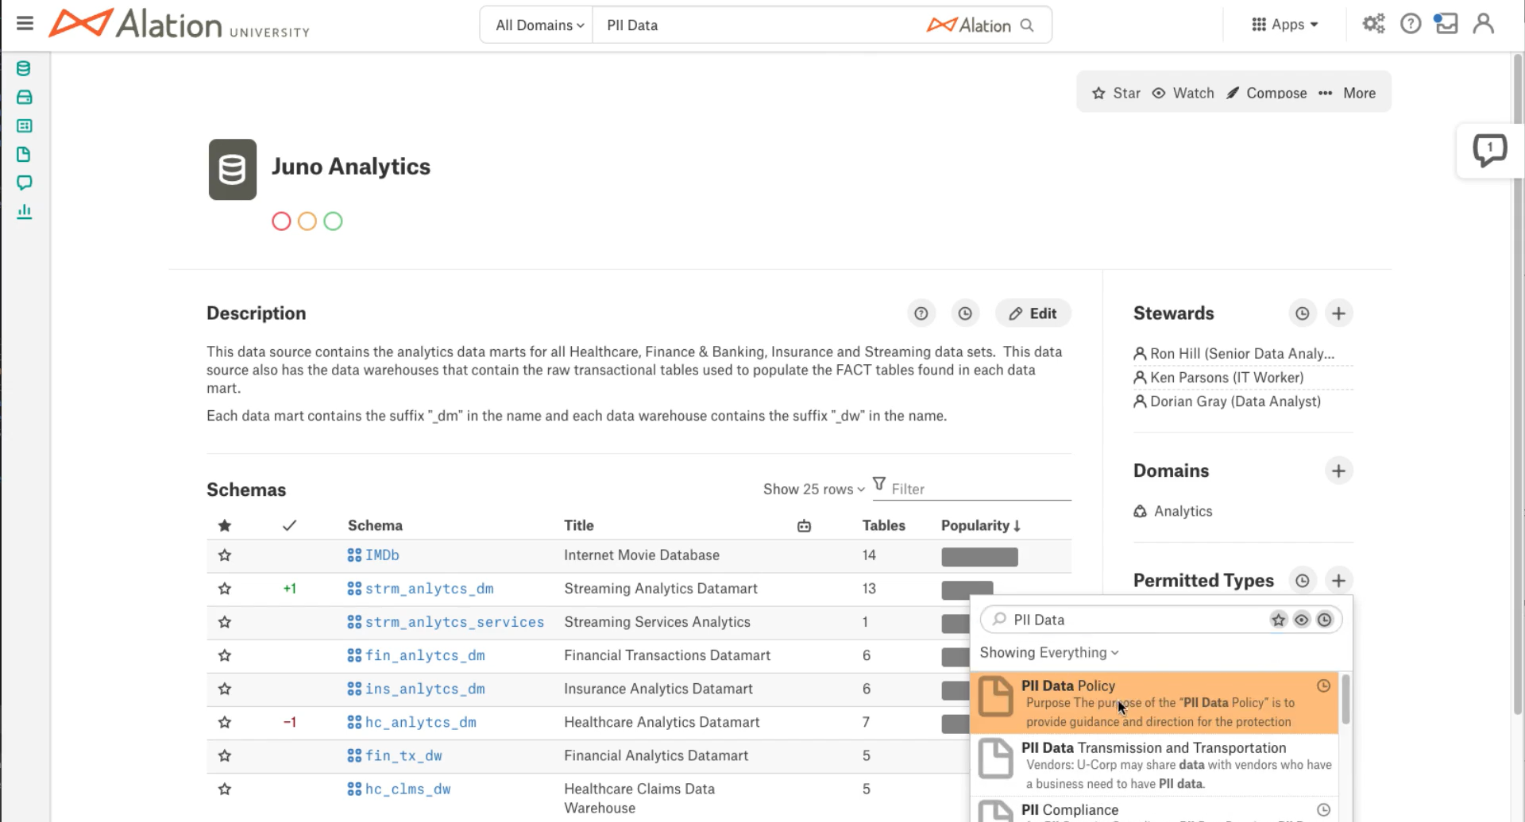Image resolution: width=1525 pixels, height=822 pixels.
Task: Open the user profile icon
Action: [x=1483, y=24]
